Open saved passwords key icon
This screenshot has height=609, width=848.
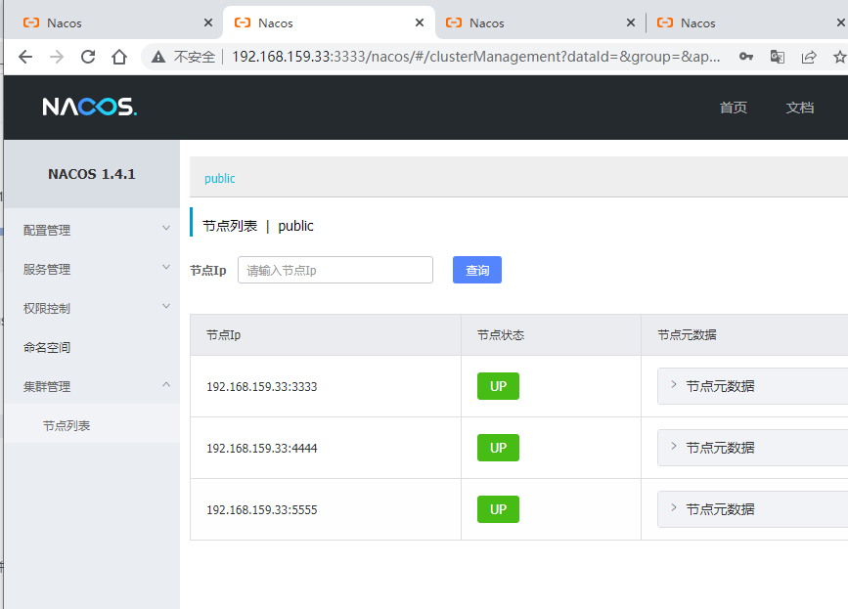[x=746, y=57]
